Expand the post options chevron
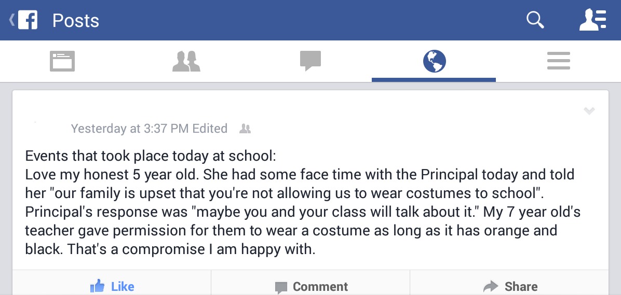621x295 pixels. [x=589, y=110]
